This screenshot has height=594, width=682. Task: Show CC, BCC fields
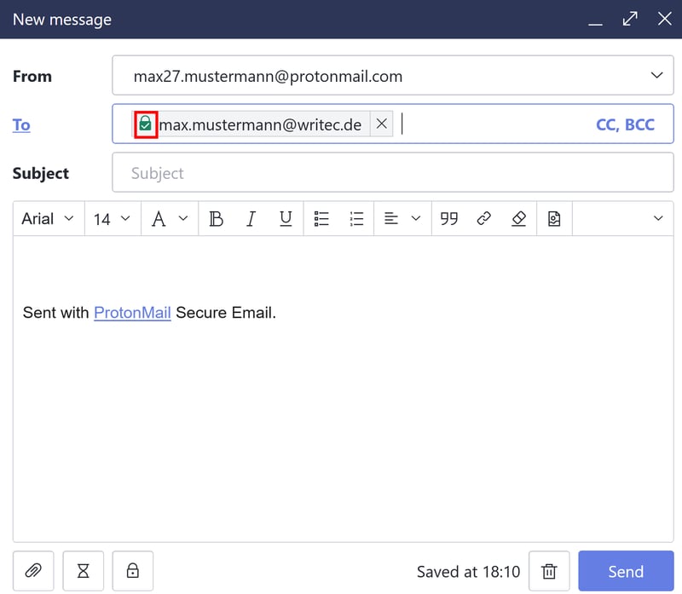(x=625, y=124)
